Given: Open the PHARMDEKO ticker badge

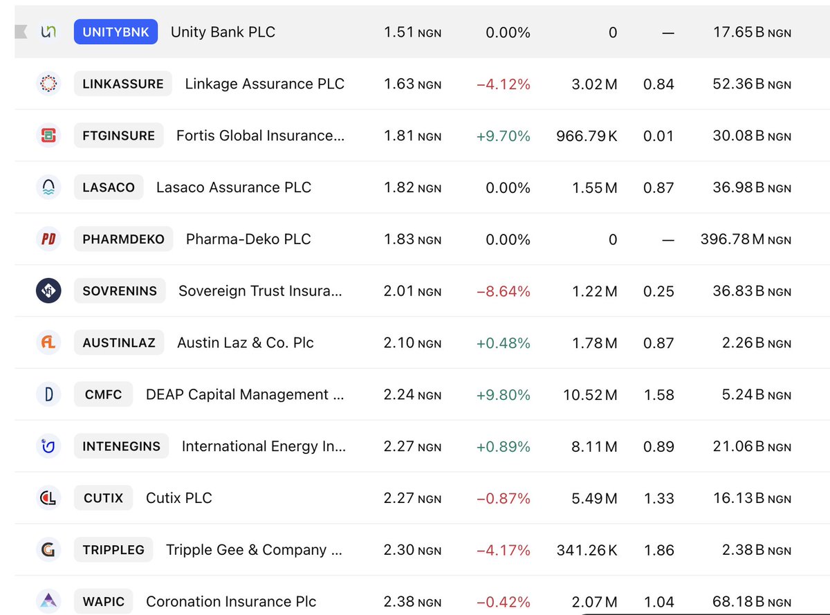Looking at the screenshot, I should 124,239.
